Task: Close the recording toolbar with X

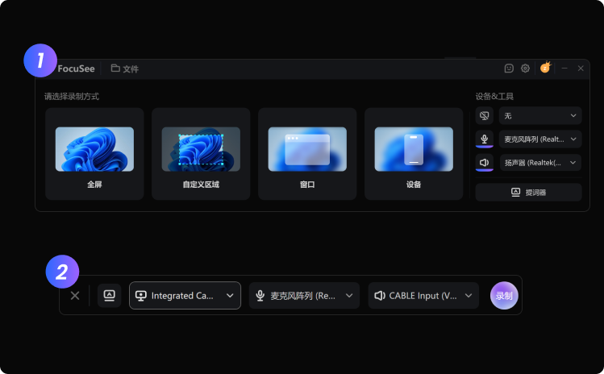Action: coord(75,296)
